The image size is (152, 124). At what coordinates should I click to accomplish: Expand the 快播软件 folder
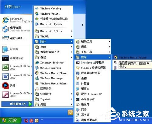(x=53, y=94)
